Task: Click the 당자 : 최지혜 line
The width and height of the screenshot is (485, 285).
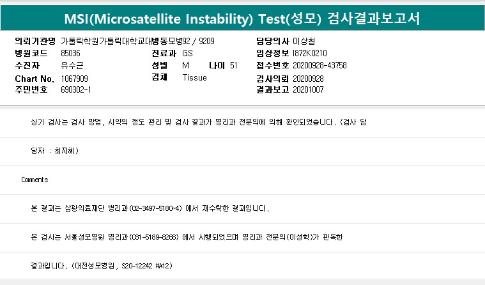Action: tap(54, 151)
